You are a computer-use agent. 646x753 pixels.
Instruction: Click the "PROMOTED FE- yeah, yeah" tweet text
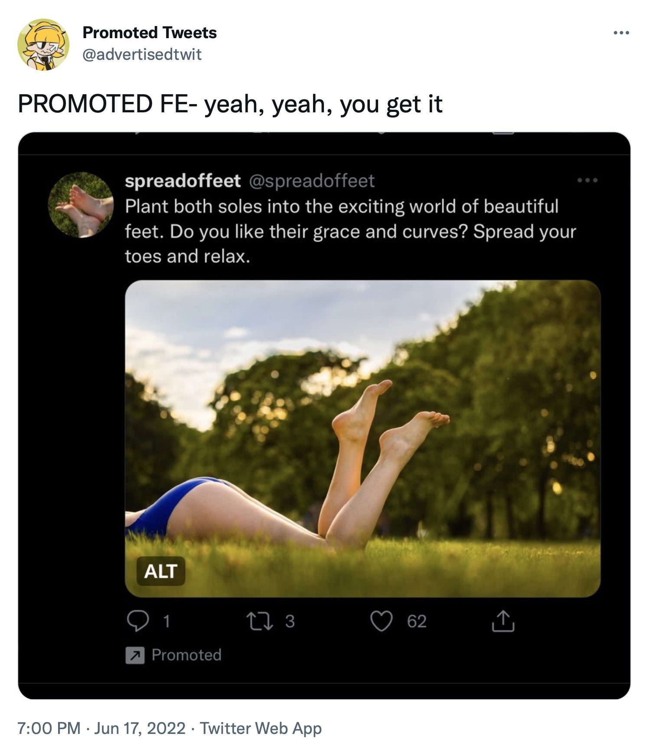[230, 104]
